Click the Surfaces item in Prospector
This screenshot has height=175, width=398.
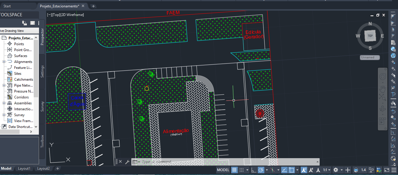pos(21,56)
